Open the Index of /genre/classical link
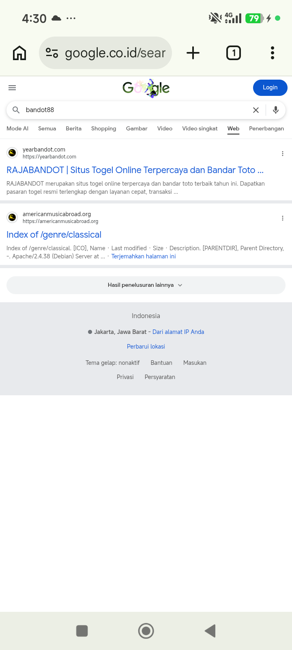This screenshot has height=650, width=292. click(x=54, y=235)
